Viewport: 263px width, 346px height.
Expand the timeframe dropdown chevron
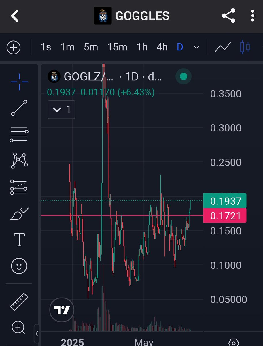pyautogui.click(x=196, y=47)
